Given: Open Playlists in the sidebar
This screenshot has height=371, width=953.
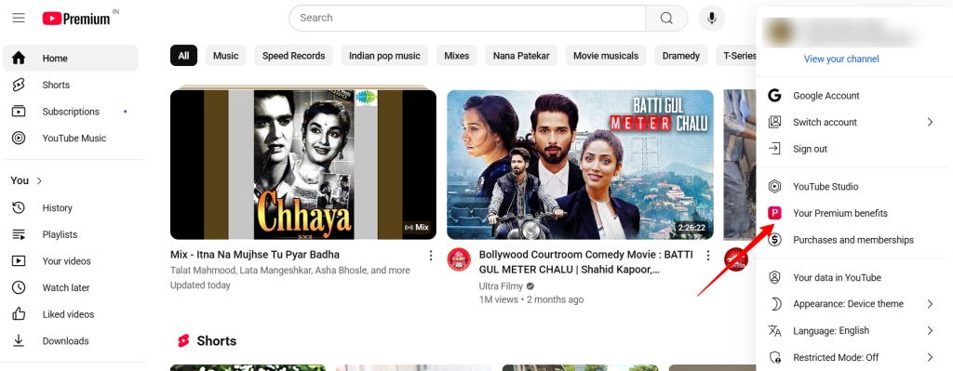Looking at the screenshot, I should pyautogui.click(x=71, y=234).
